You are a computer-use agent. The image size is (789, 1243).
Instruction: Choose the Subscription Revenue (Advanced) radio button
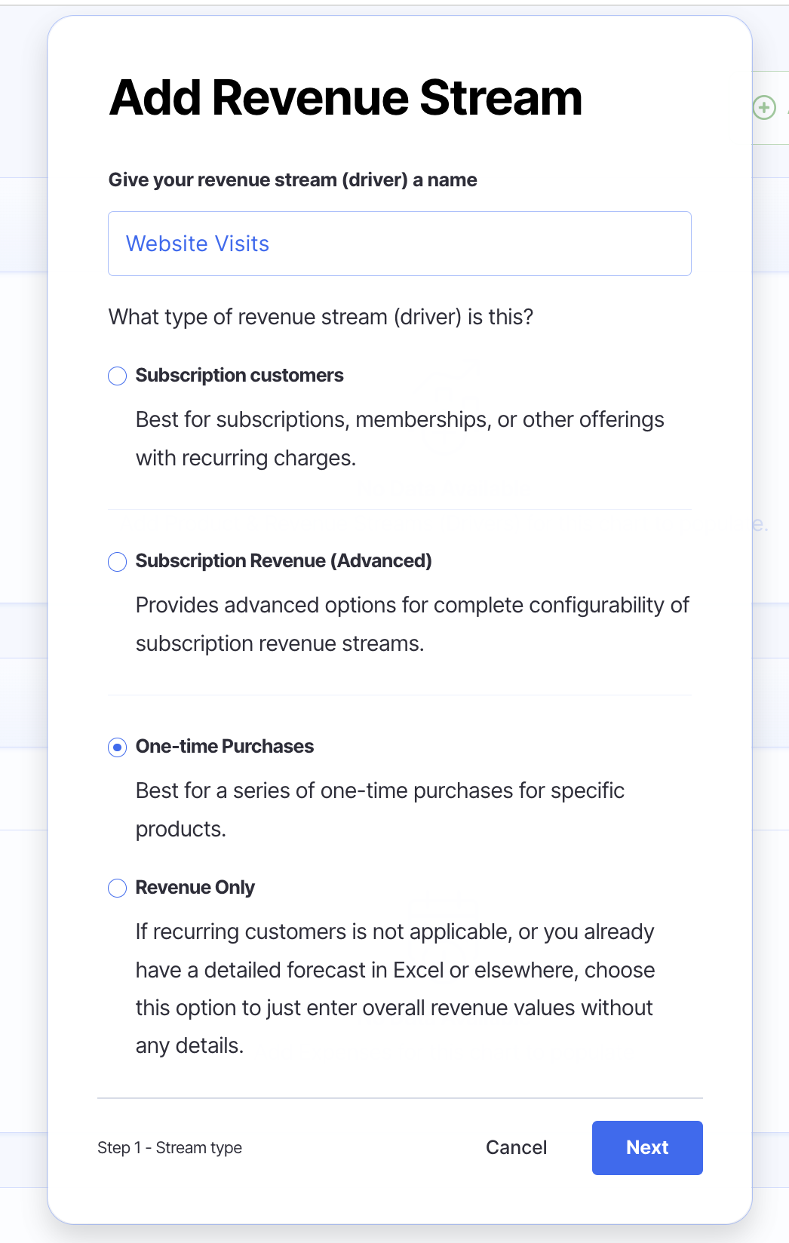[118, 562]
